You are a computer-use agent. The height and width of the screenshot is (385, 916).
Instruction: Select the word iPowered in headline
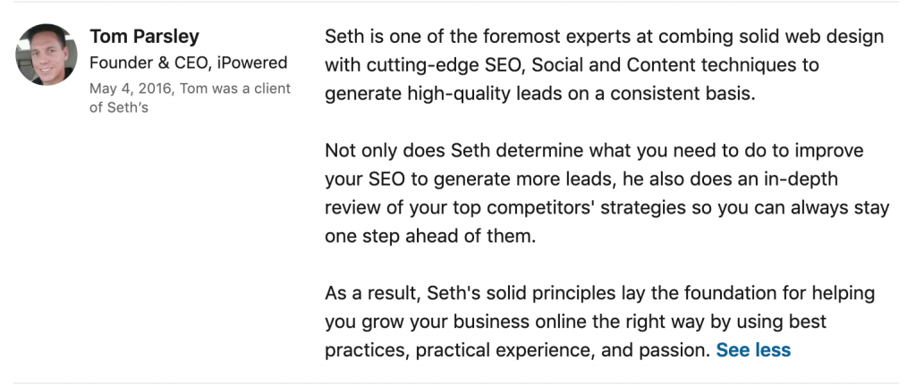(251, 63)
